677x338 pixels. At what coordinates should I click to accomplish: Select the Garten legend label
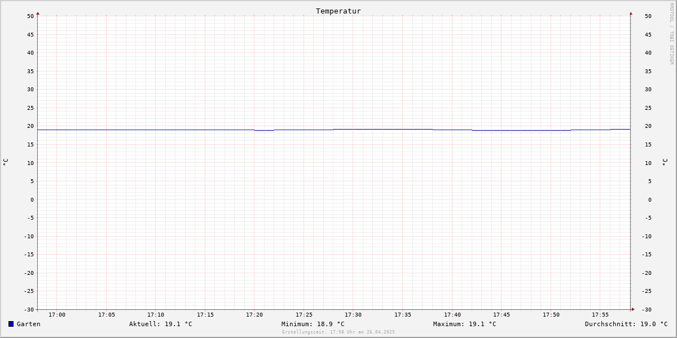(28, 324)
